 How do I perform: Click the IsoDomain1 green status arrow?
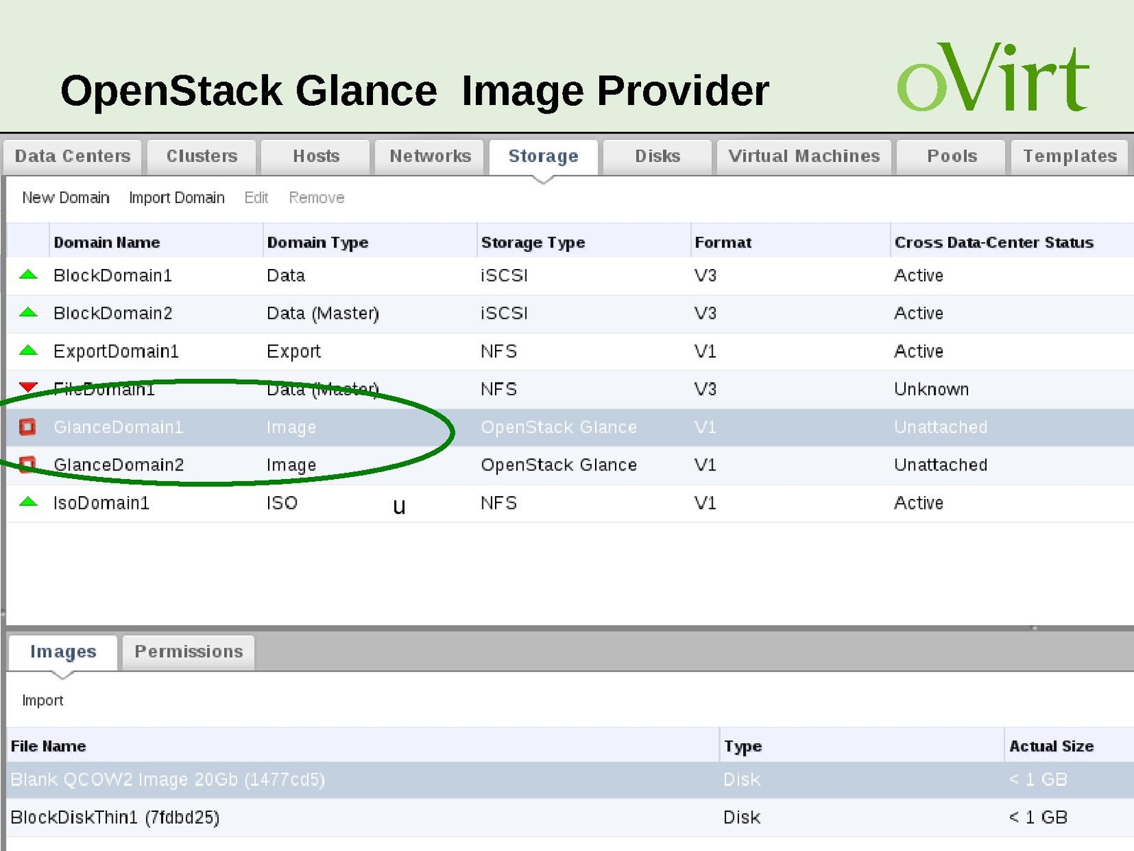tap(28, 502)
